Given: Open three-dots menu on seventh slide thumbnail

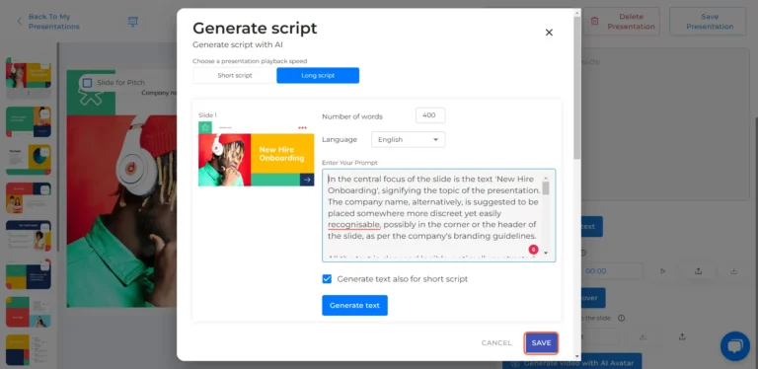Looking at the screenshot, I should point(45,304).
